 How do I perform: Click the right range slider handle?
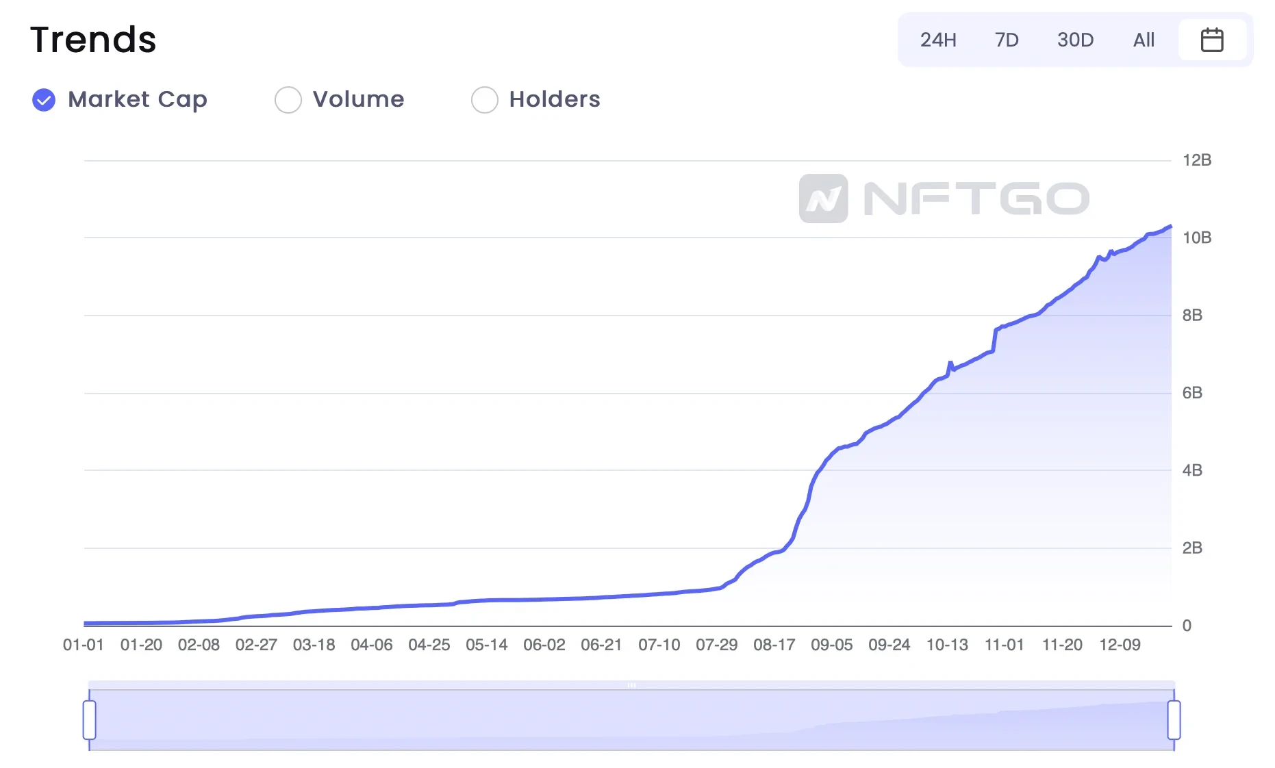coord(1174,720)
